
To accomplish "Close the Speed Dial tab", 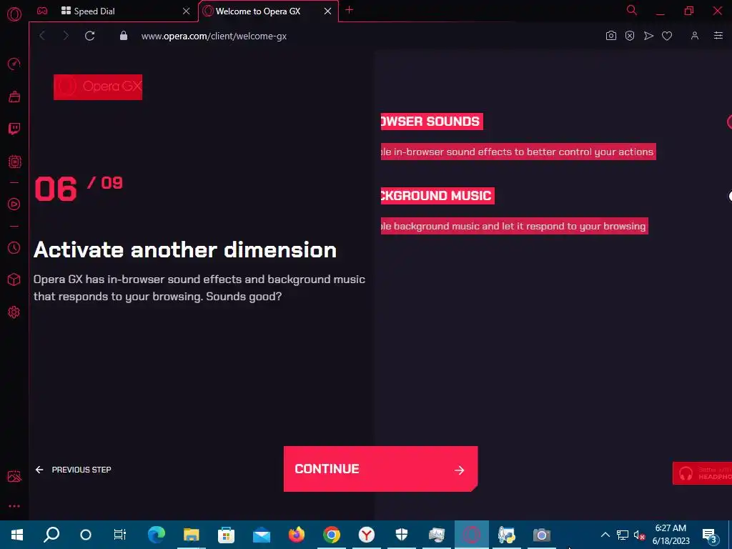I will pos(186,11).
